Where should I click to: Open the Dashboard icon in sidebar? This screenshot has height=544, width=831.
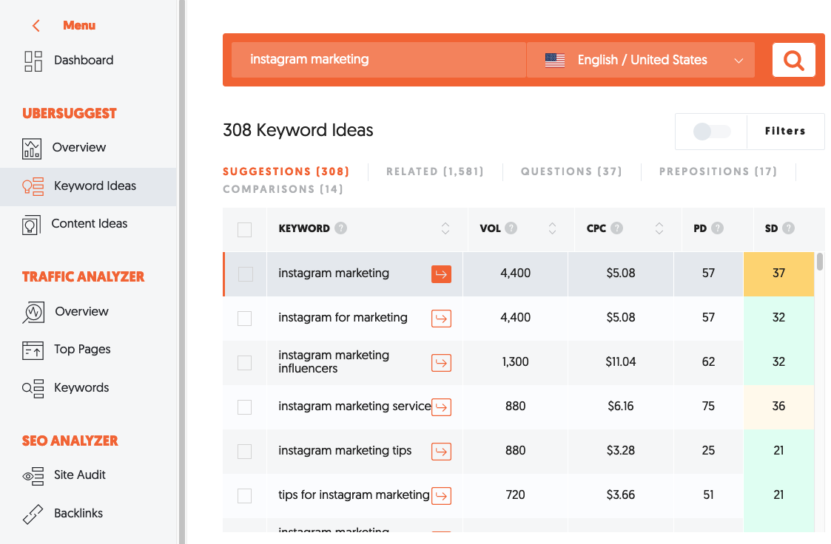coord(33,61)
